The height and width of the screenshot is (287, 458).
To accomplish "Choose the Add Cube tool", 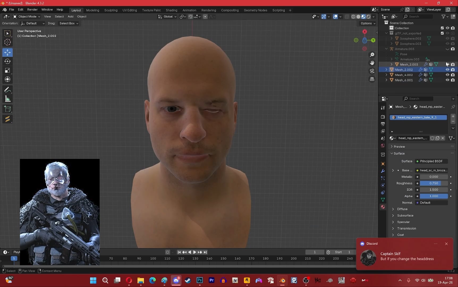I will point(7,109).
